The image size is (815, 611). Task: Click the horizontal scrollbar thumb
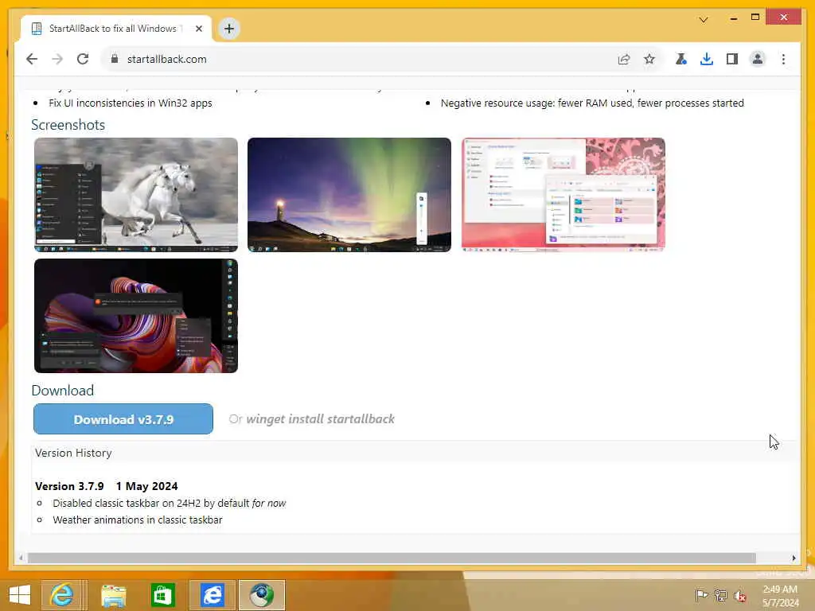(x=392, y=558)
